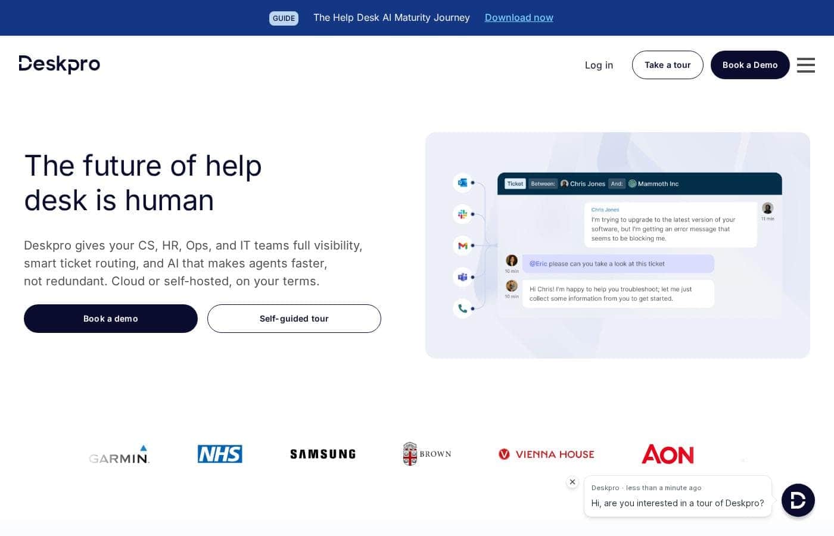Click Chris Jones' upgrade error message
This screenshot has height=536, width=834.
(x=670, y=225)
